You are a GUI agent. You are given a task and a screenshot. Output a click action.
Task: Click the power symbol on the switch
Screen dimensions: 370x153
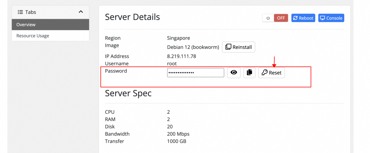pos(268,18)
